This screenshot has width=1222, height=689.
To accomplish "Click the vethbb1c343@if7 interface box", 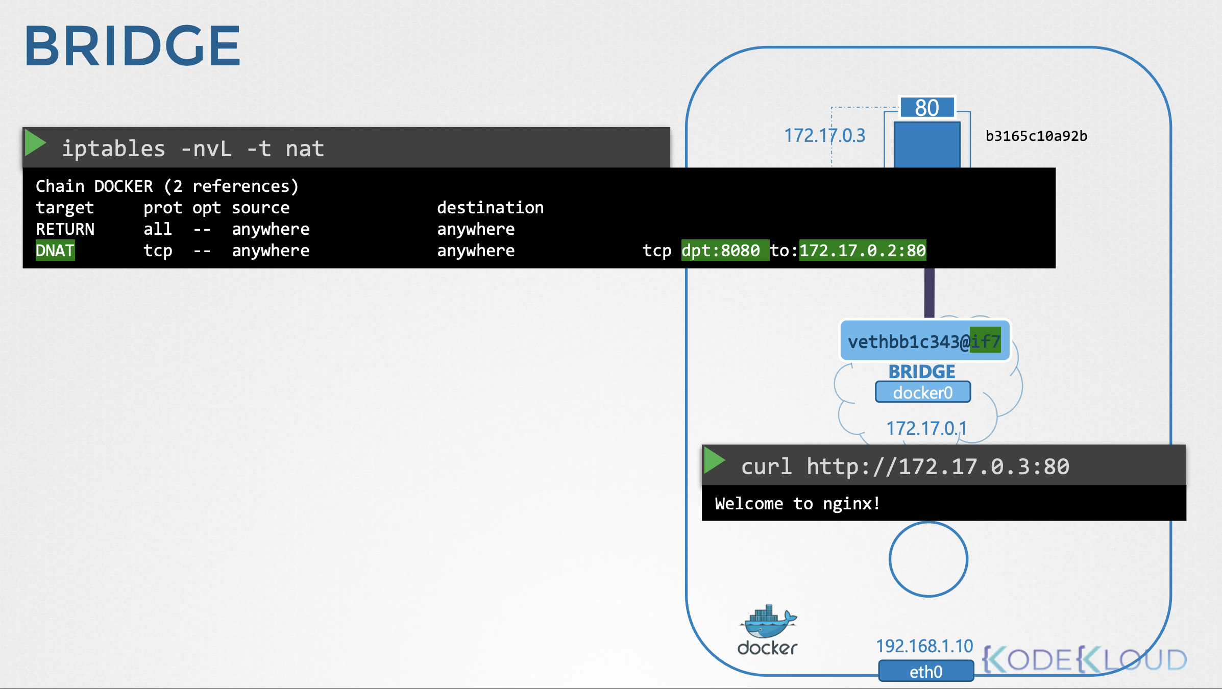I will (x=924, y=341).
